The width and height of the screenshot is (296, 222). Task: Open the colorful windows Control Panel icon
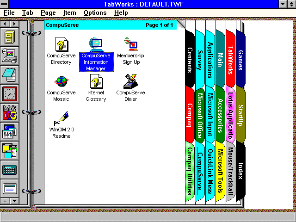pyautogui.click(x=10, y=151)
